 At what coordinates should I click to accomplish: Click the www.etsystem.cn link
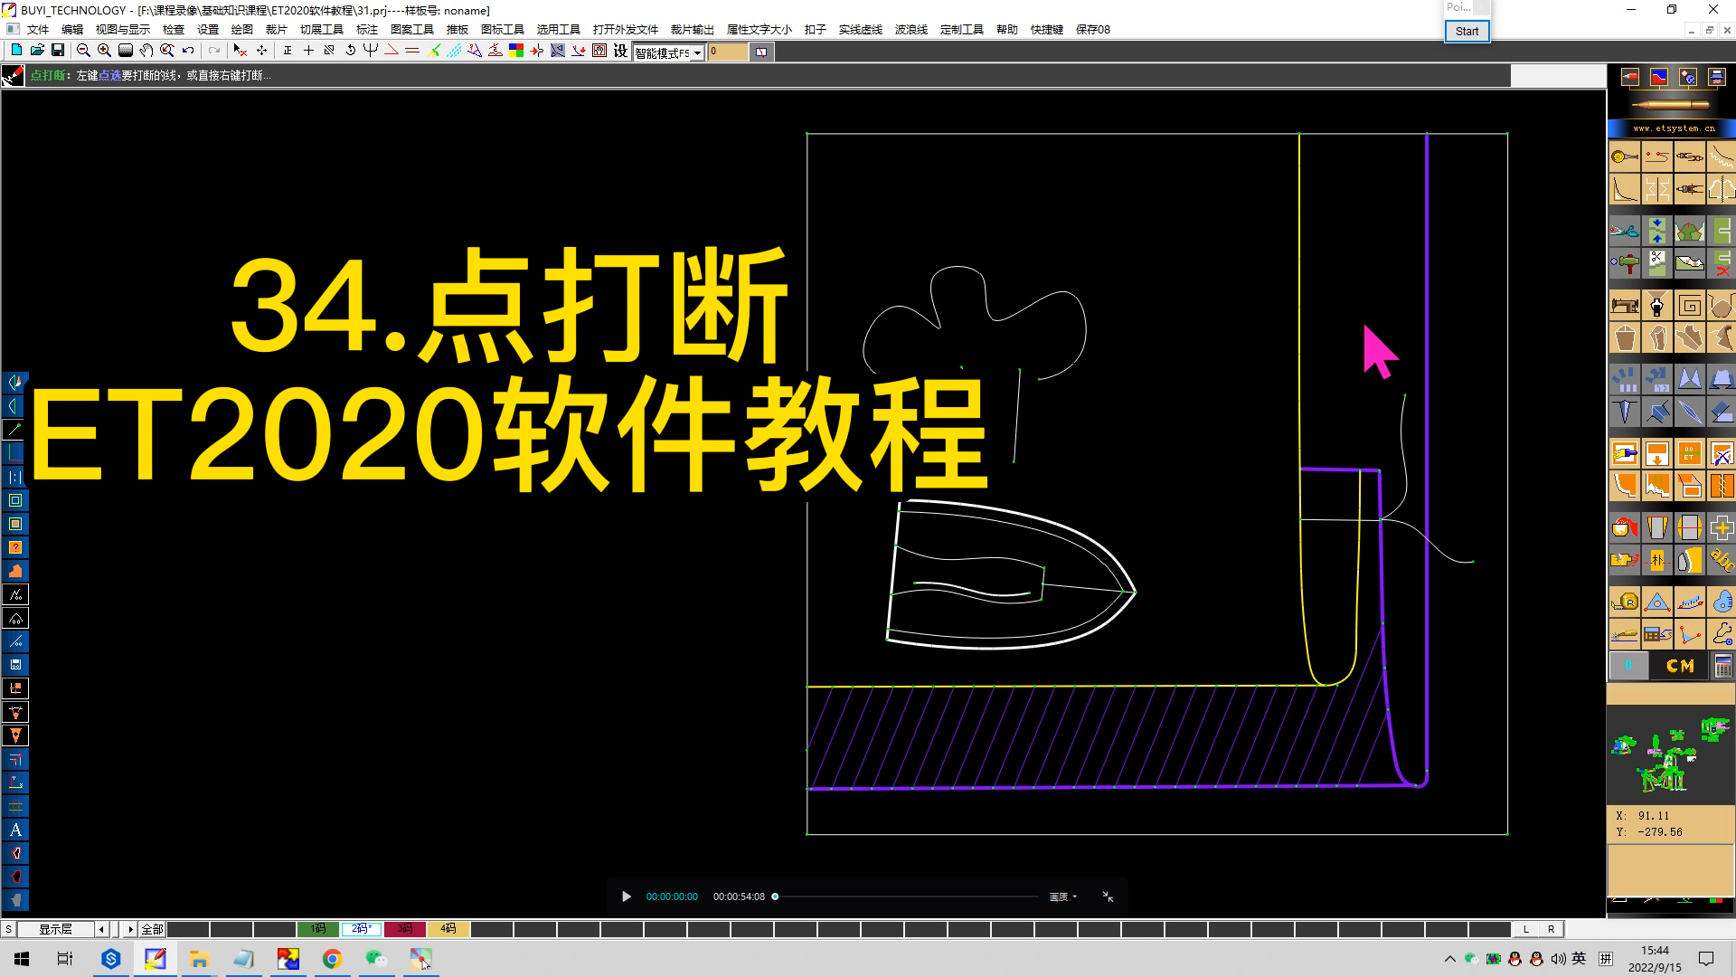[1674, 128]
